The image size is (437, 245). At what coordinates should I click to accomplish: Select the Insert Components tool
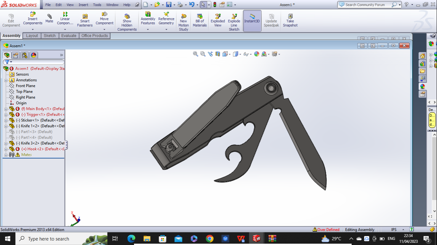click(33, 18)
